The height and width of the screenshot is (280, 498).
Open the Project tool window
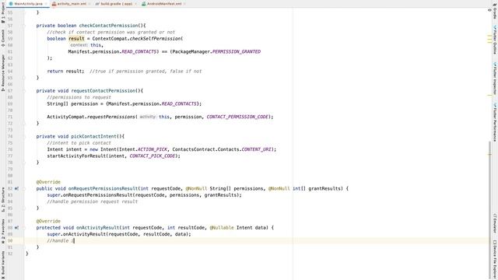pyautogui.click(x=3, y=13)
